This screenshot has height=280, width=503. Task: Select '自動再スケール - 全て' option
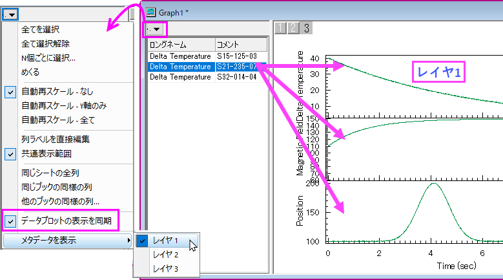point(58,120)
